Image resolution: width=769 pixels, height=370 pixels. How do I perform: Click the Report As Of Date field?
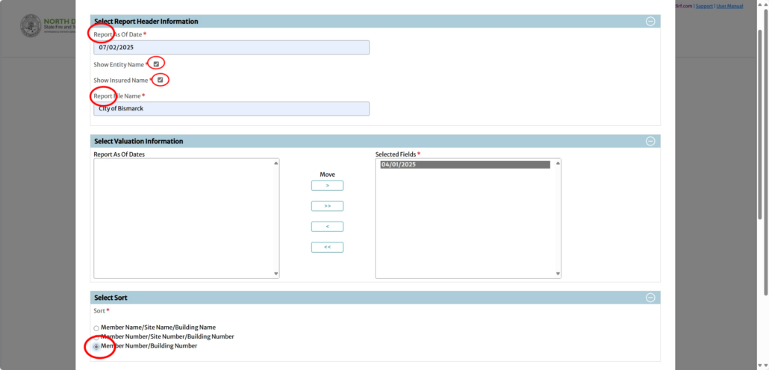231,48
